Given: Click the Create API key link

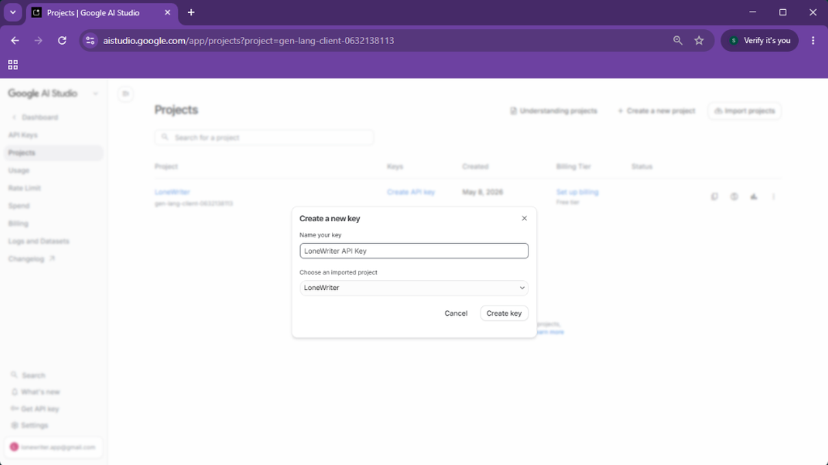Looking at the screenshot, I should coord(410,192).
